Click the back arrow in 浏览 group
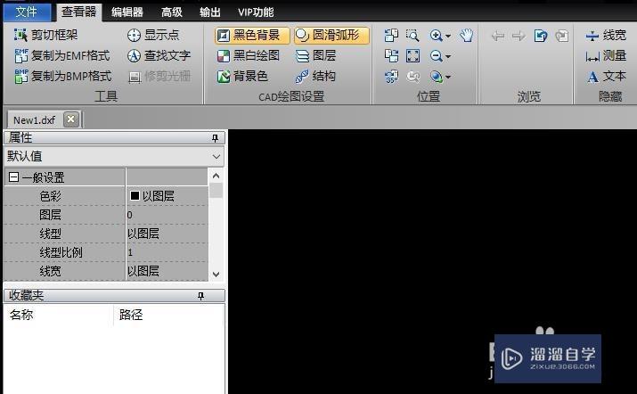This screenshot has width=637, height=394. pyautogui.click(x=498, y=36)
